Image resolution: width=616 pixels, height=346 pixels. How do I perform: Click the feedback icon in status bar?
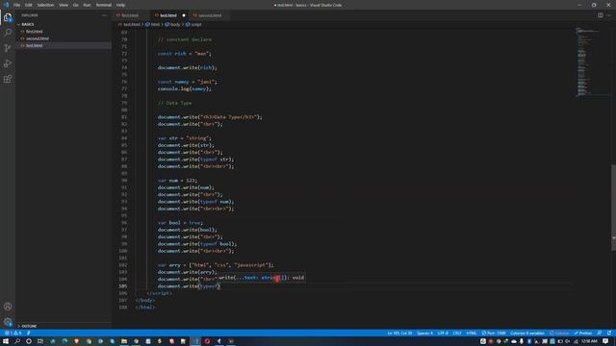coord(600,334)
